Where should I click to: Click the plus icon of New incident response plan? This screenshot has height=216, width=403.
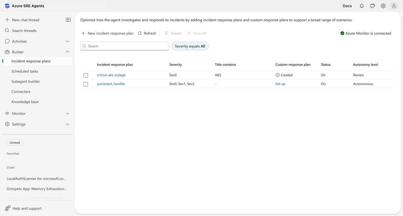[83, 33]
